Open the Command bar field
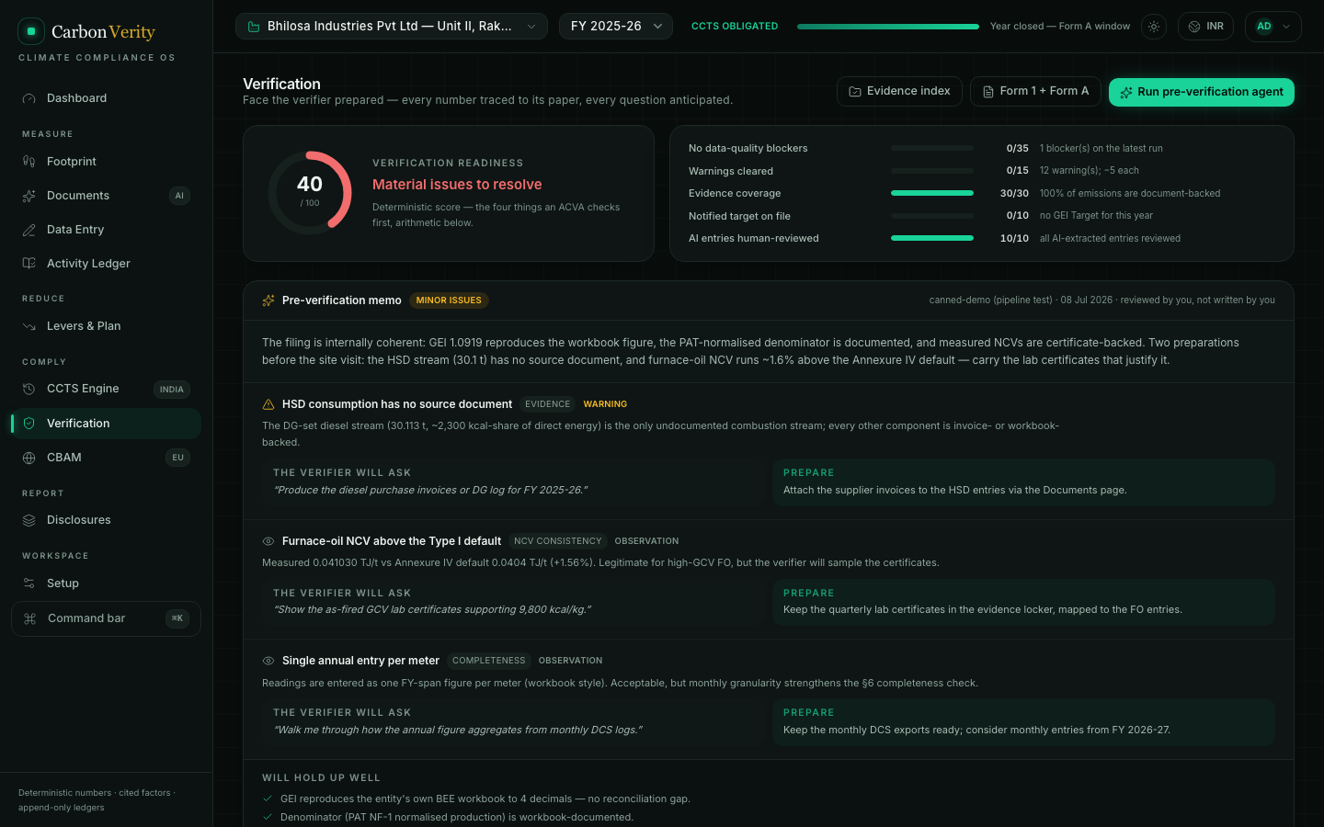1324x827 pixels. [106, 618]
